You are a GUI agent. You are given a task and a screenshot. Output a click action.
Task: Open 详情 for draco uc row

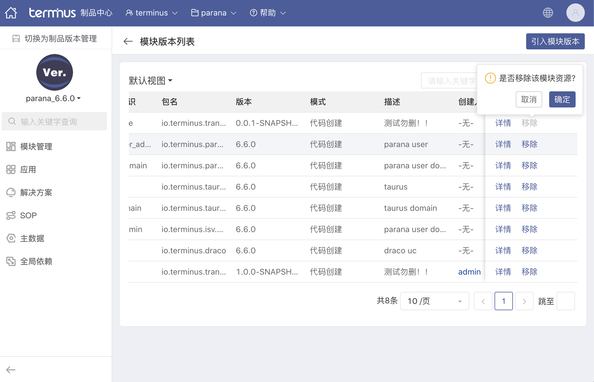(503, 250)
